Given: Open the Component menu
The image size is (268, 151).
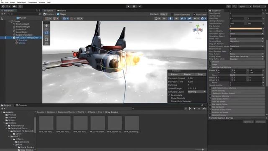Looking at the screenshot, I should click(32, 3).
